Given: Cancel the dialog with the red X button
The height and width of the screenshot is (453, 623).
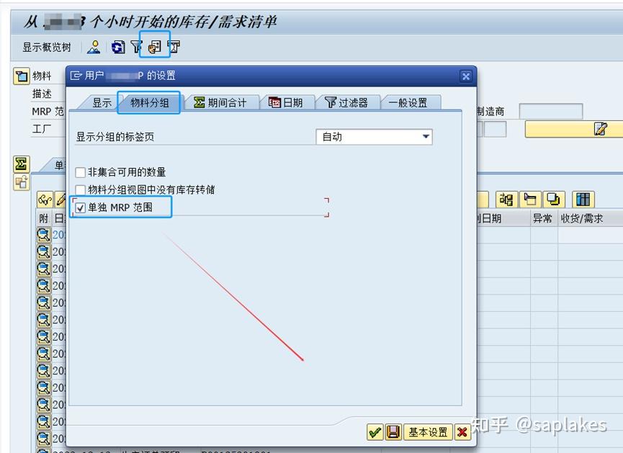Looking at the screenshot, I should pos(461,432).
